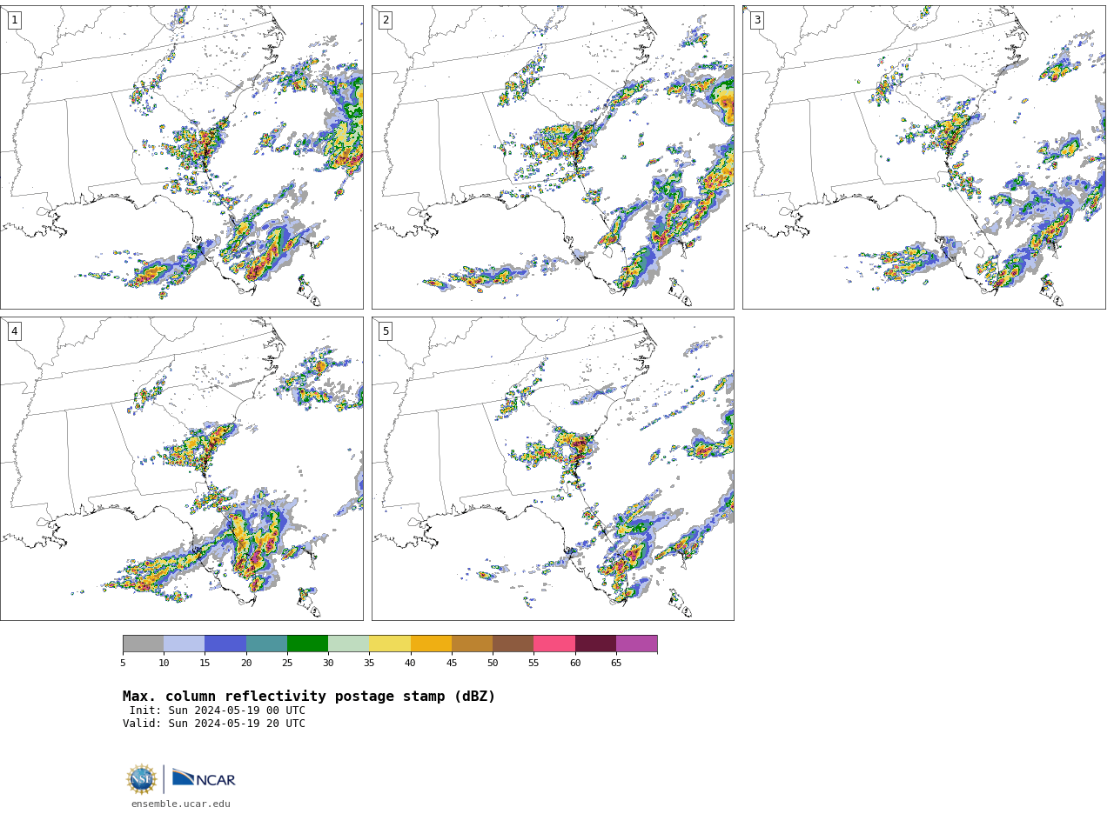Click the maroon 60-65 dBZ swatch
This screenshot has width=1114, height=814.
pos(595,644)
